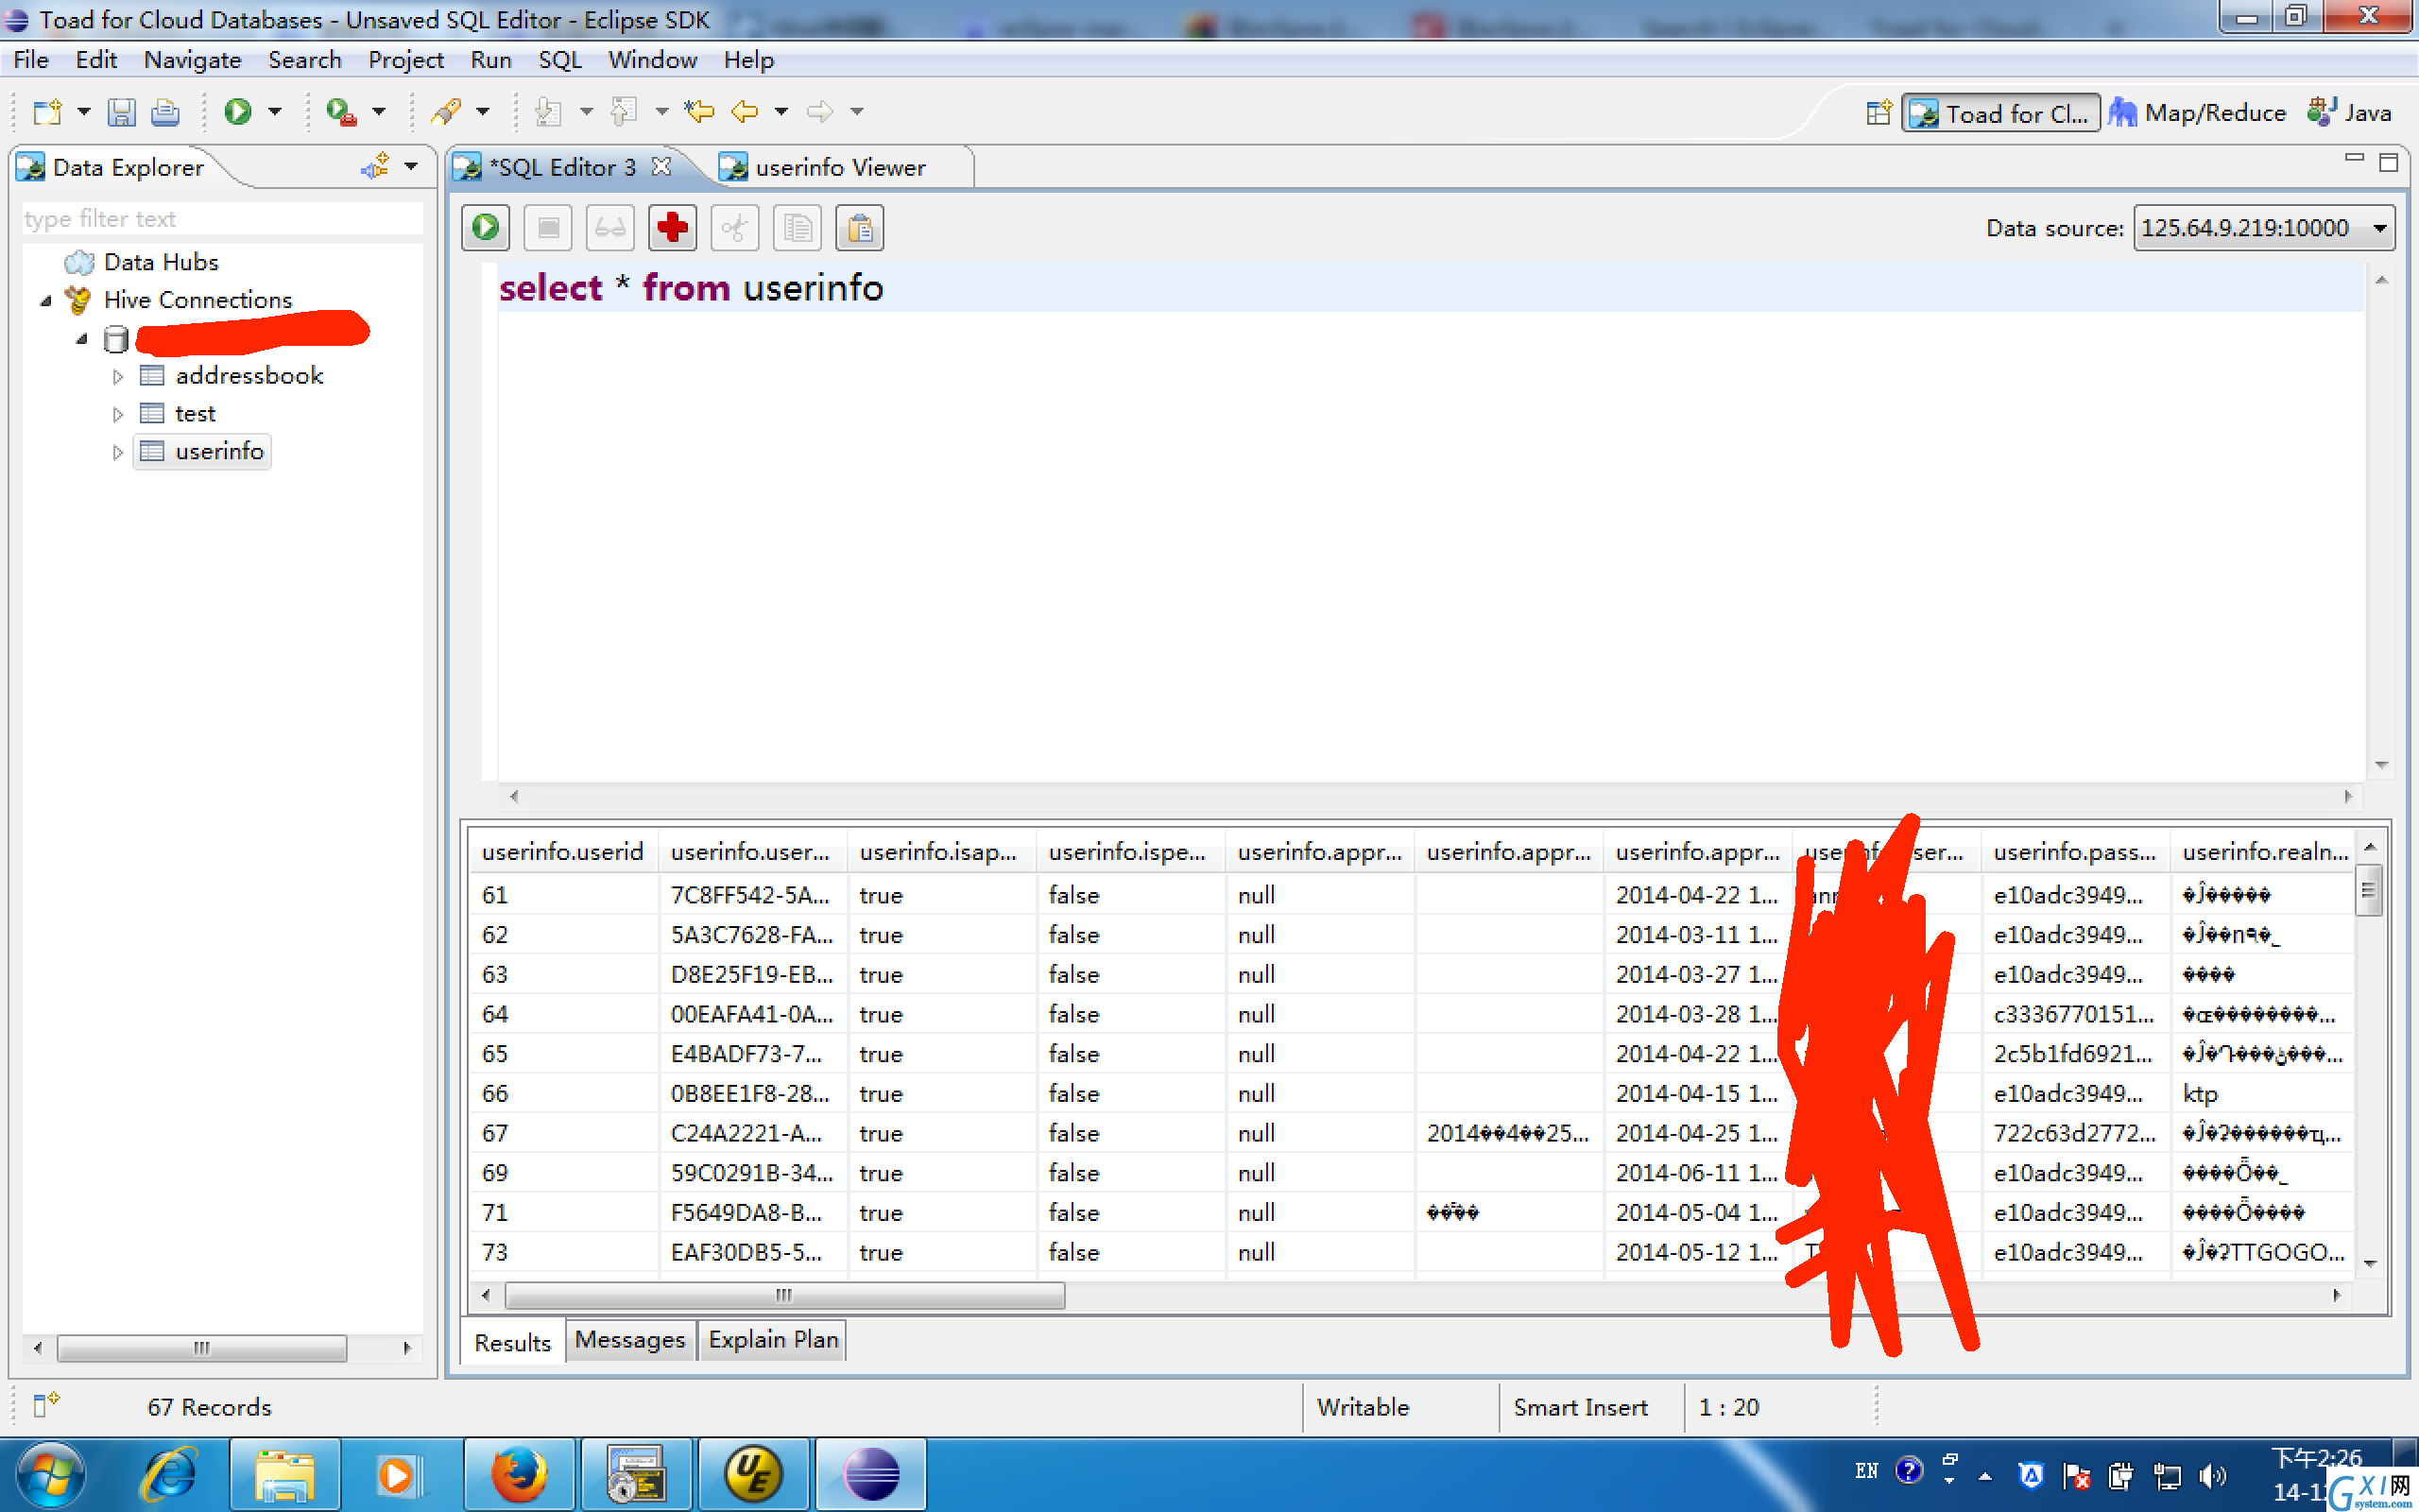The width and height of the screenshot is (2419, 1512).
Task: Click the SQL statement select * from userinfo
Action: click(x=691, y=288)
